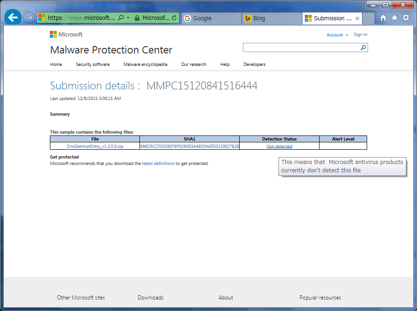The width and height of the screenshot is (417, 311).
Task: Go to Home with the house icon
Action: pos(383,18)
